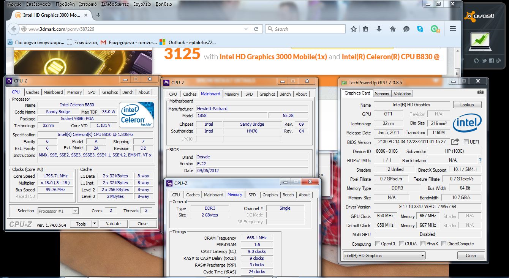Click the Firefox back arrow button
Screen dimensions: 509x278
click(14, 29)
